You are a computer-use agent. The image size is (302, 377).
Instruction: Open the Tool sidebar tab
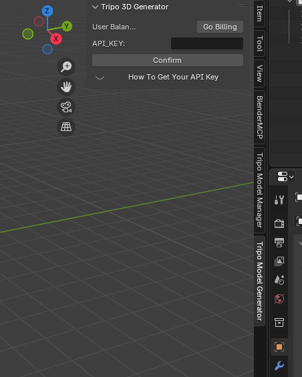tap(259, 43)
